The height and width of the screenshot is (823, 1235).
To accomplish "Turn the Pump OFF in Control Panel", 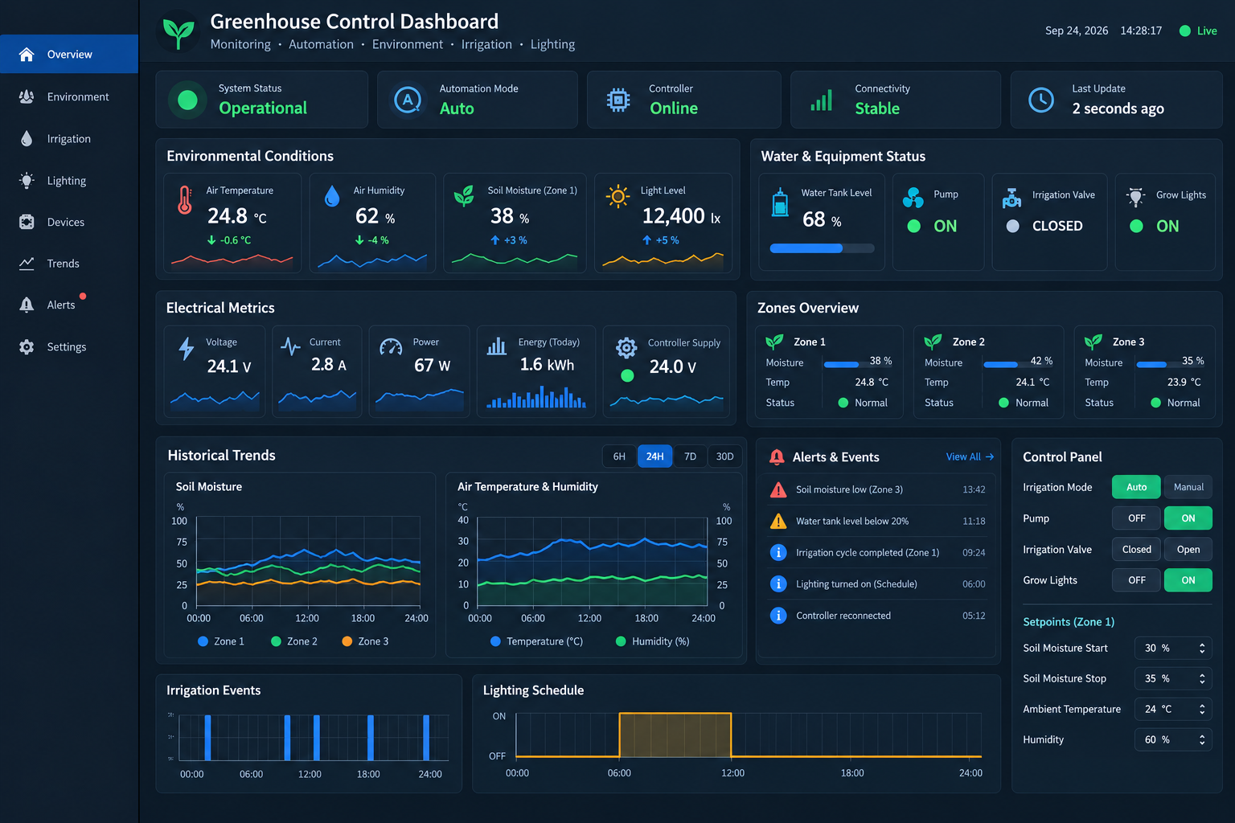I will 1136,518.
